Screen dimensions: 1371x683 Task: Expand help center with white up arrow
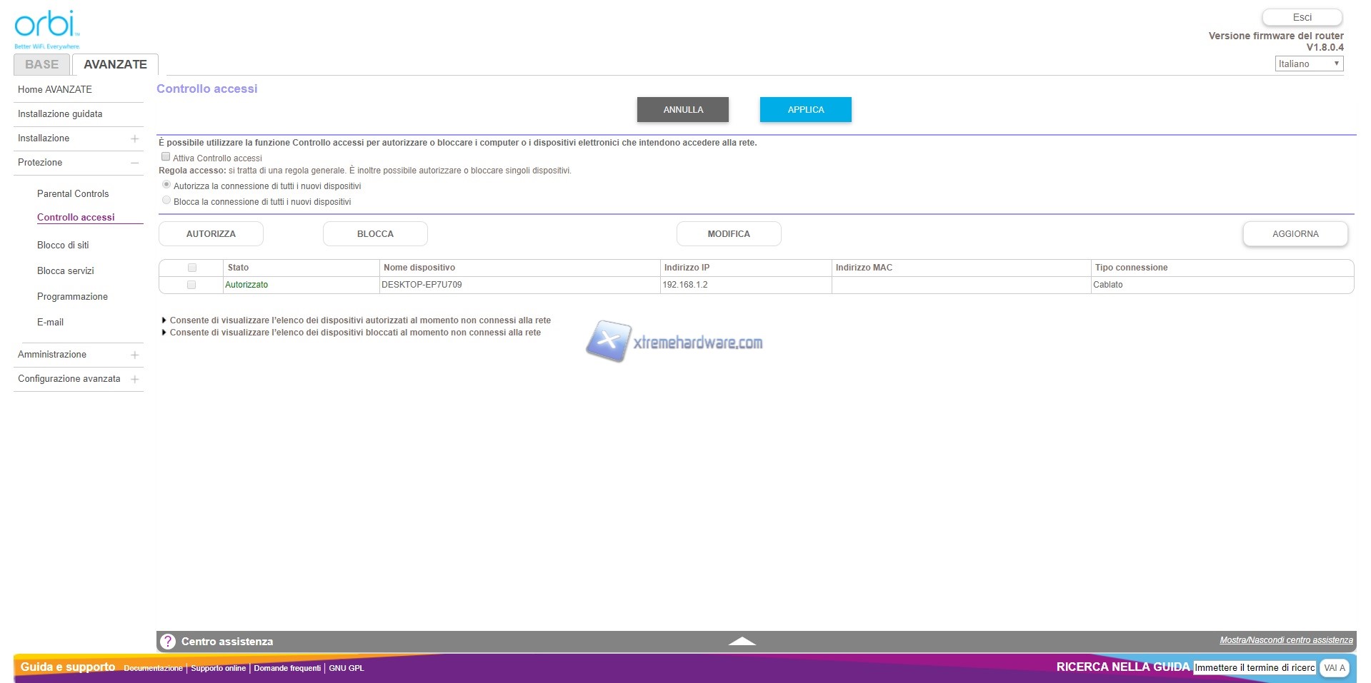click(x=742, y=641)
